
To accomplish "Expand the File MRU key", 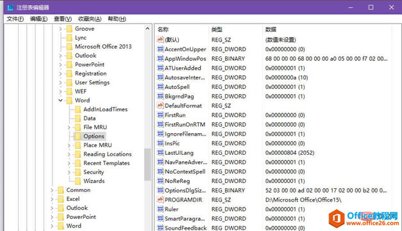I will [x=69, y=127].
